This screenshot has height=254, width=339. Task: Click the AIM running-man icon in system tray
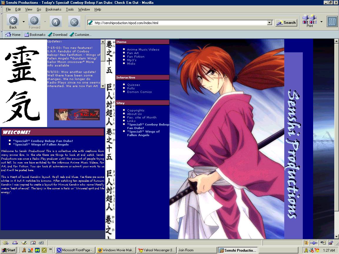point(306,250)
